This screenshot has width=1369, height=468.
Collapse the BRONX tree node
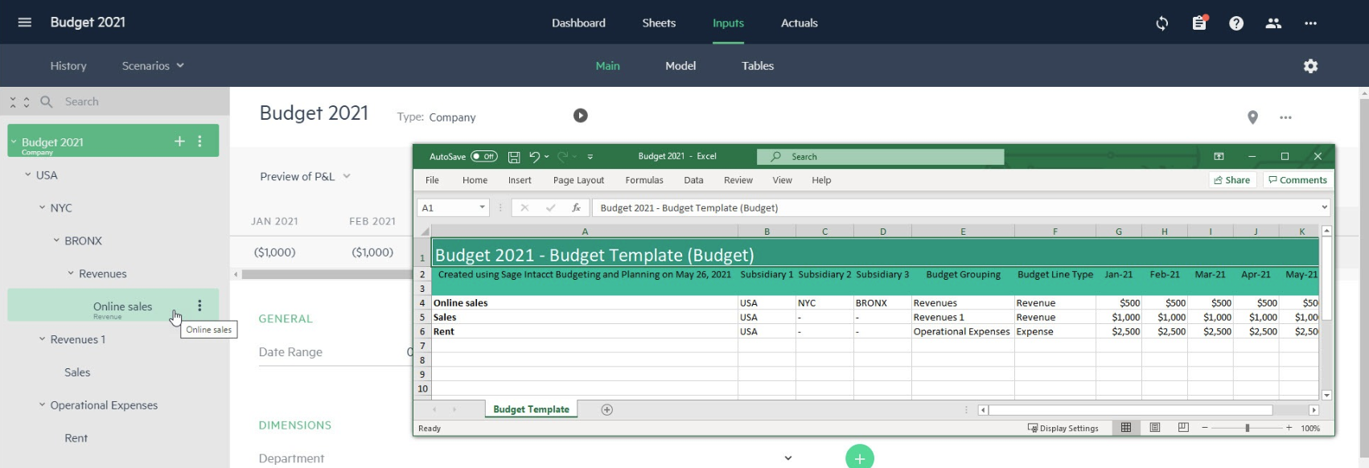57,240
